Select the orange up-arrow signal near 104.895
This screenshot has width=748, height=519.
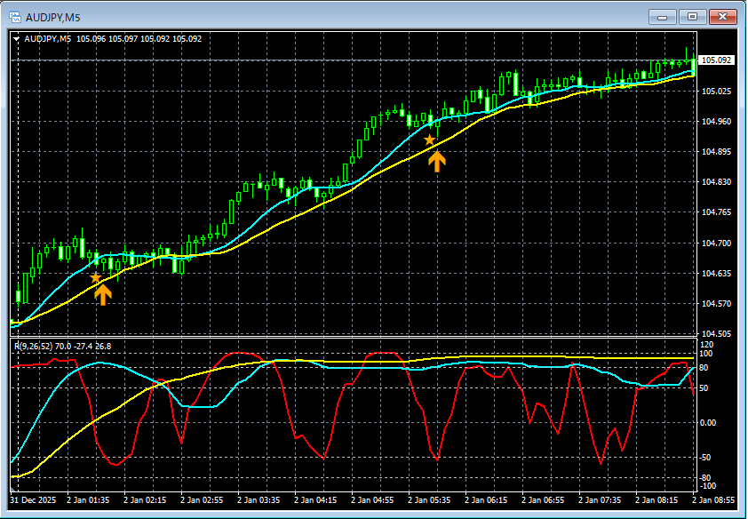tap(437, 161)
